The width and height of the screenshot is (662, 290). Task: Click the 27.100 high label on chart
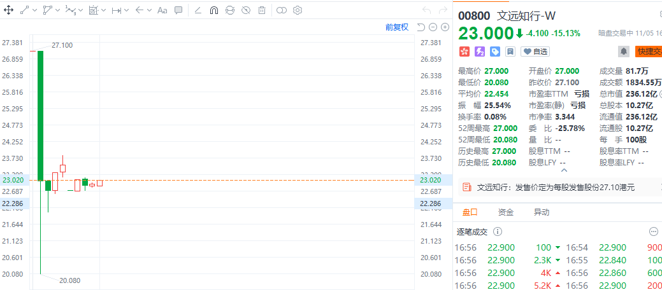62,45
